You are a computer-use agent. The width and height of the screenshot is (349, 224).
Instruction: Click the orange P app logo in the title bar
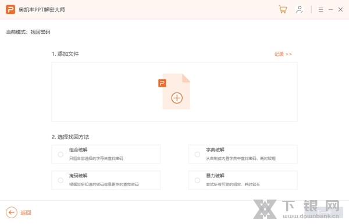tap(10, 9)
